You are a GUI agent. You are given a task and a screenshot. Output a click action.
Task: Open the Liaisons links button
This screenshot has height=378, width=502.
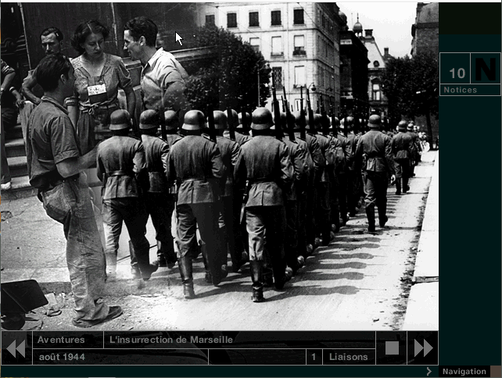pyautogui.click(x=348, y=357)
